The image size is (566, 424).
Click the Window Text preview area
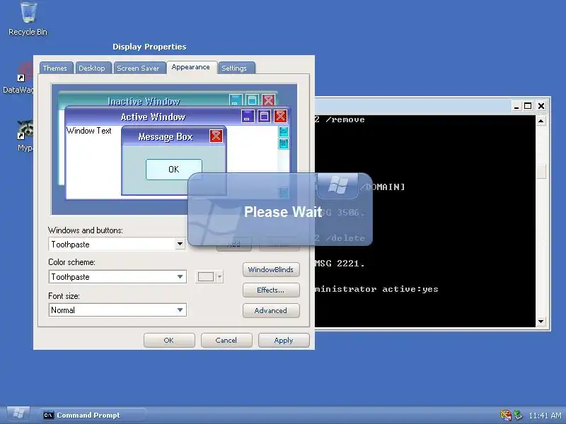coord(89,131)
